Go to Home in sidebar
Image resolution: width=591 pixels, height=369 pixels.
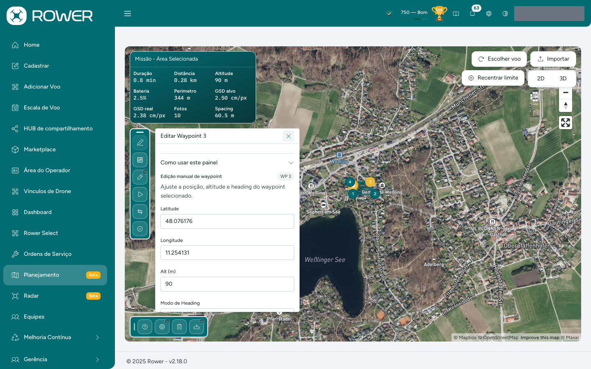(55, 45)
